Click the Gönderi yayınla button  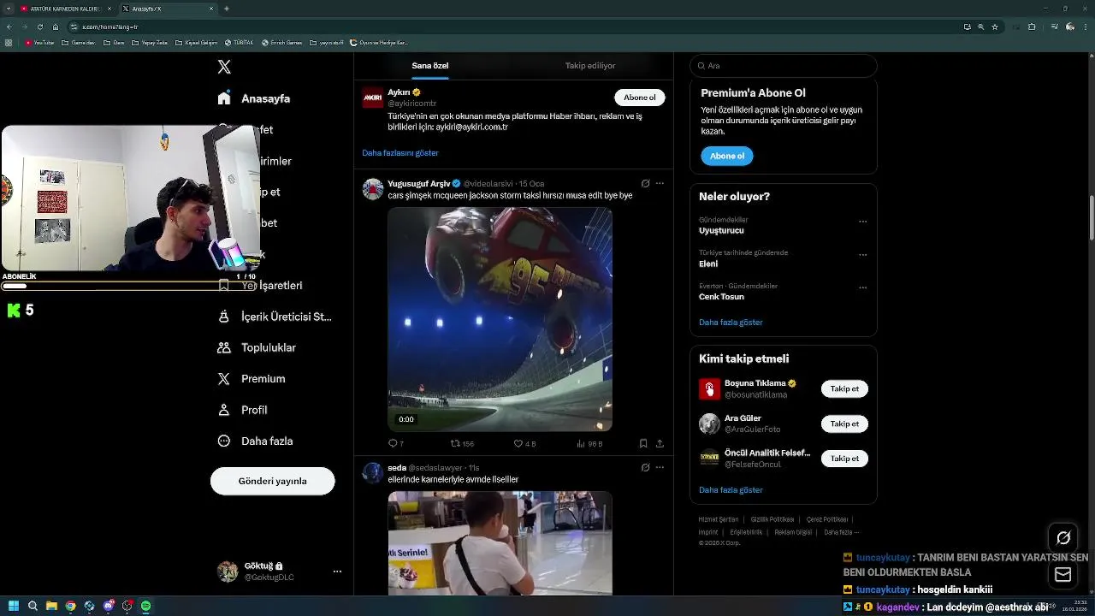(273, 481)
